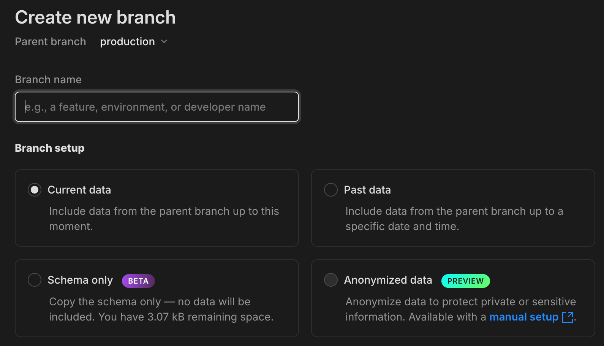Select the Past data radio button
The width and height of the screenshot is (604, 346).
point(331,190)
